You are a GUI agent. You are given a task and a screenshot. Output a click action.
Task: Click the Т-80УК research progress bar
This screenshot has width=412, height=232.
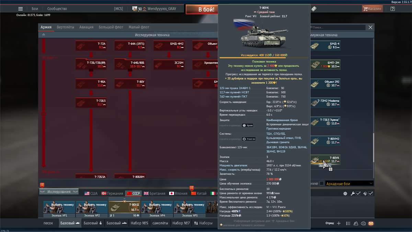[x=264, y=58]
